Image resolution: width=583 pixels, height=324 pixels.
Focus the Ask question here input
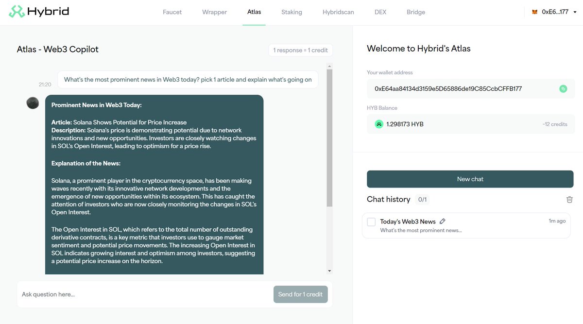click(x=145, y=294)
